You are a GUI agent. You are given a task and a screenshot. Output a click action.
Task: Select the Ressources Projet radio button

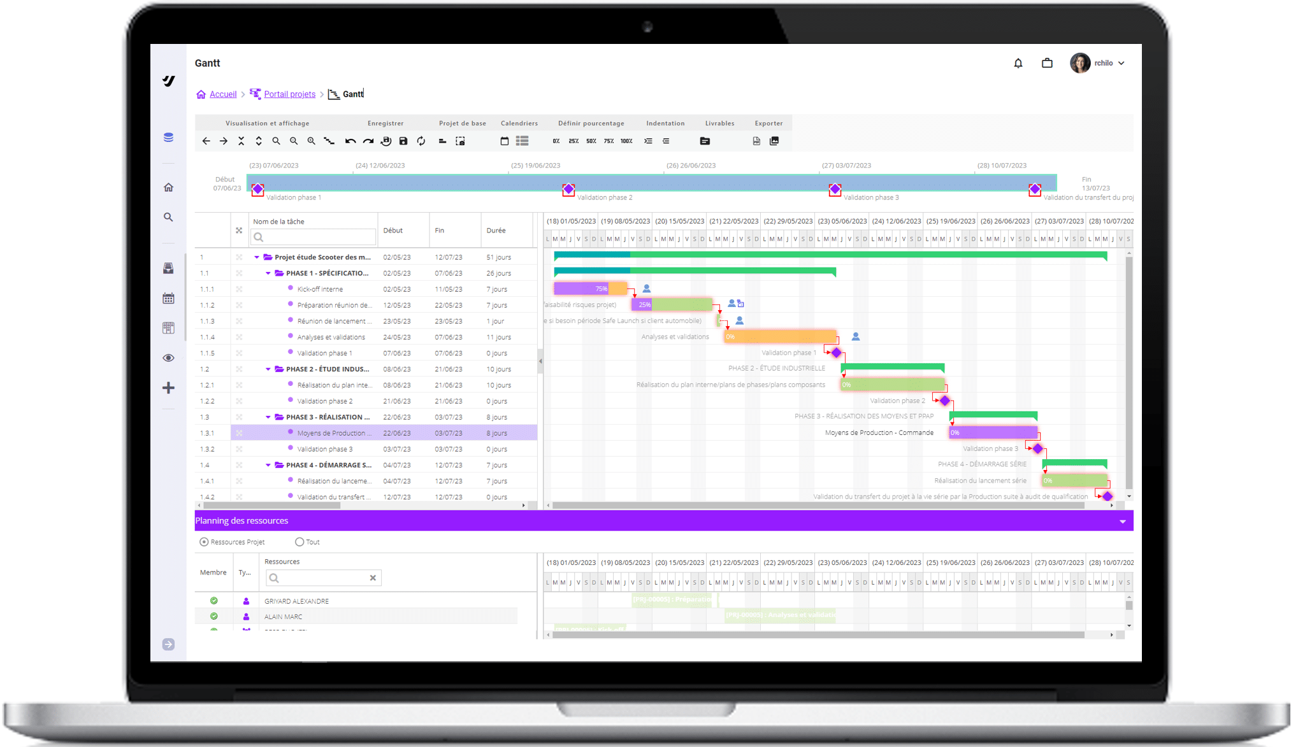tap(204, 542)
